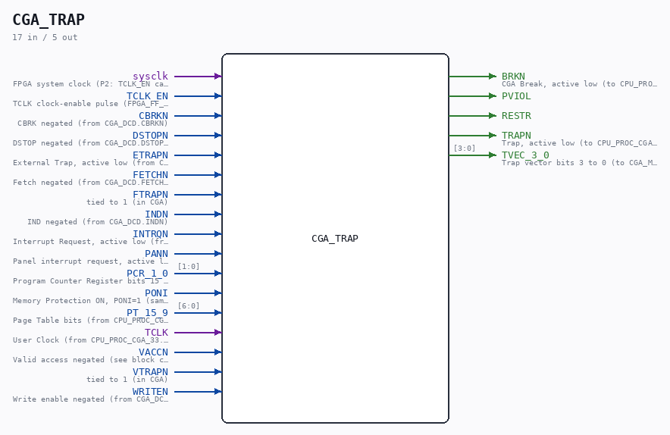The image size is (670, 435).
Task: Click 'Memory Protection ON' description text
Action: pos(91,300)
